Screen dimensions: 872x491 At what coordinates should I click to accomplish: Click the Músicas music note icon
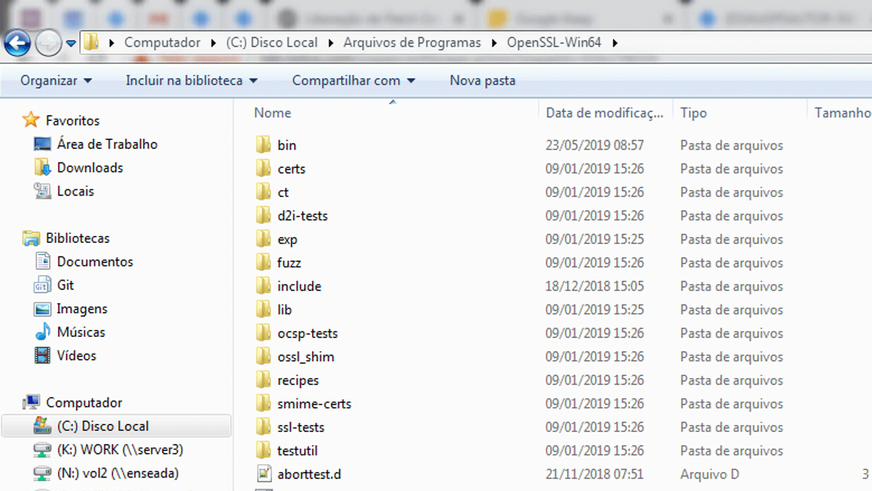pos(42,332)
